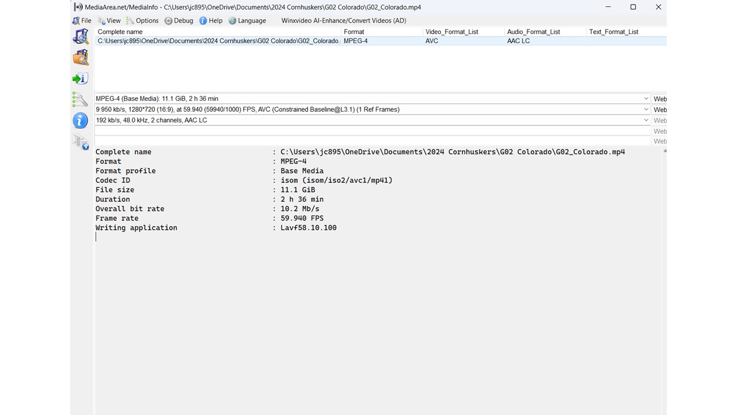Image resolution: width=737 pixels, height=415 pixels.
Task: Click the AVC cell in the file list
Action: 432,41
